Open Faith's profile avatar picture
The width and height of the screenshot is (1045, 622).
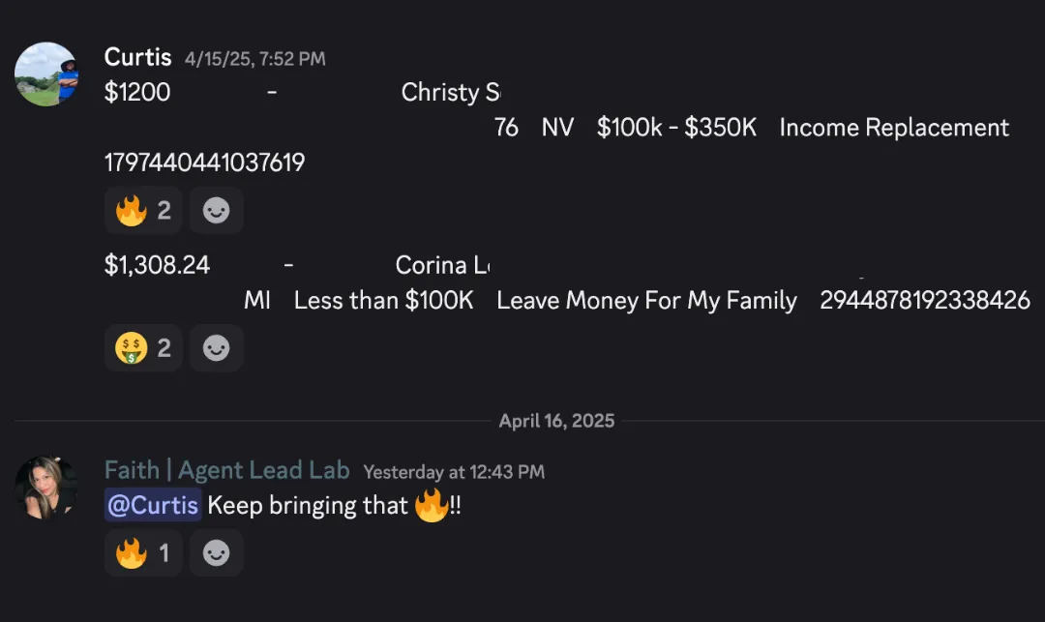point(46,487)
